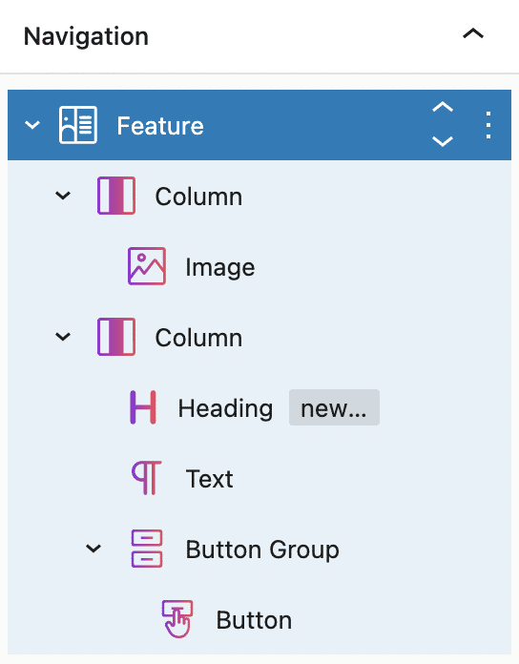Screen dimensions: 519x664
Task: Select the Button label in navigation
Action: [254, 620]
